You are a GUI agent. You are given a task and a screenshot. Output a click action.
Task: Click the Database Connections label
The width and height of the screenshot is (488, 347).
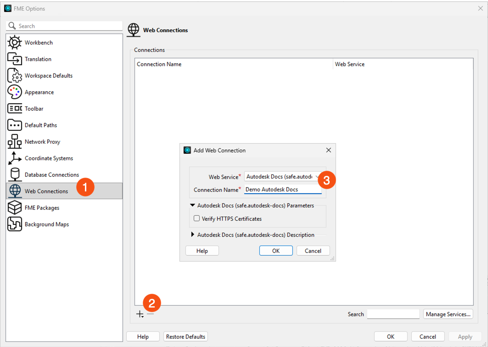coord(52,174)
